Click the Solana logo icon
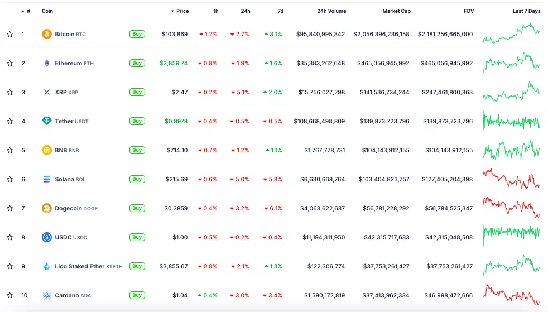Image resolution: width=548 pixels, height=312 pixels. [47, 179]
